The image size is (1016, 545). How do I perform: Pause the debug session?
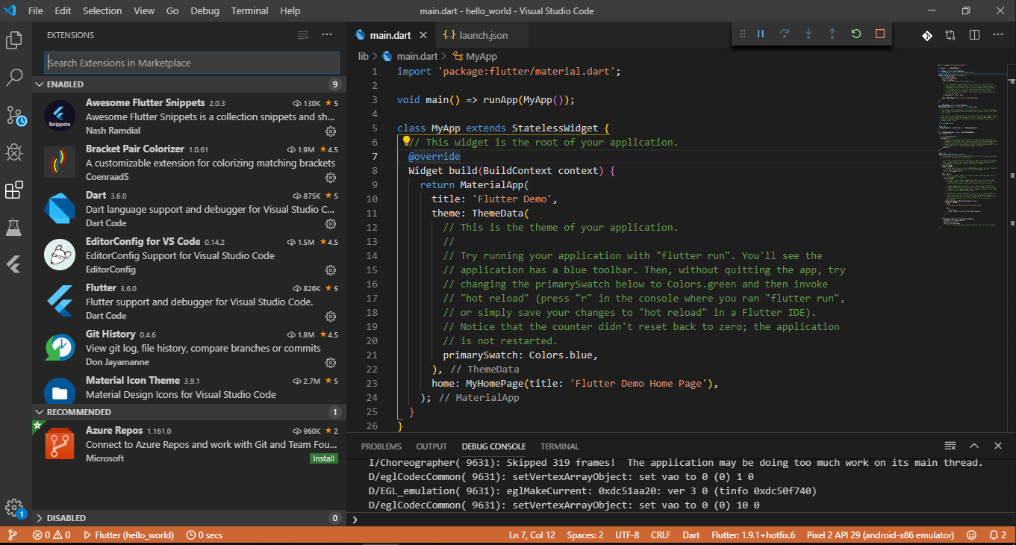coord(761,34)
